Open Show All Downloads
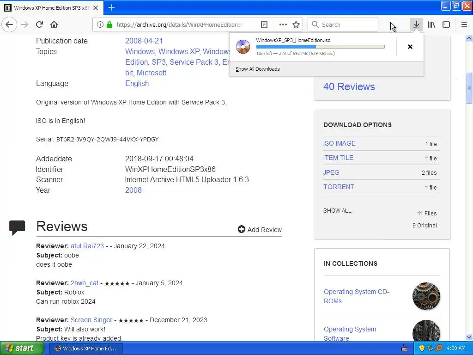 pyautogui.click(x=257, y=69)
